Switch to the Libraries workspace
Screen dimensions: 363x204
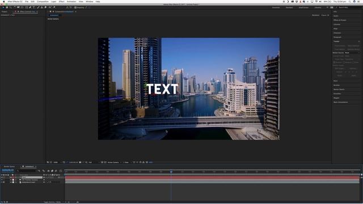pos(318,7)
